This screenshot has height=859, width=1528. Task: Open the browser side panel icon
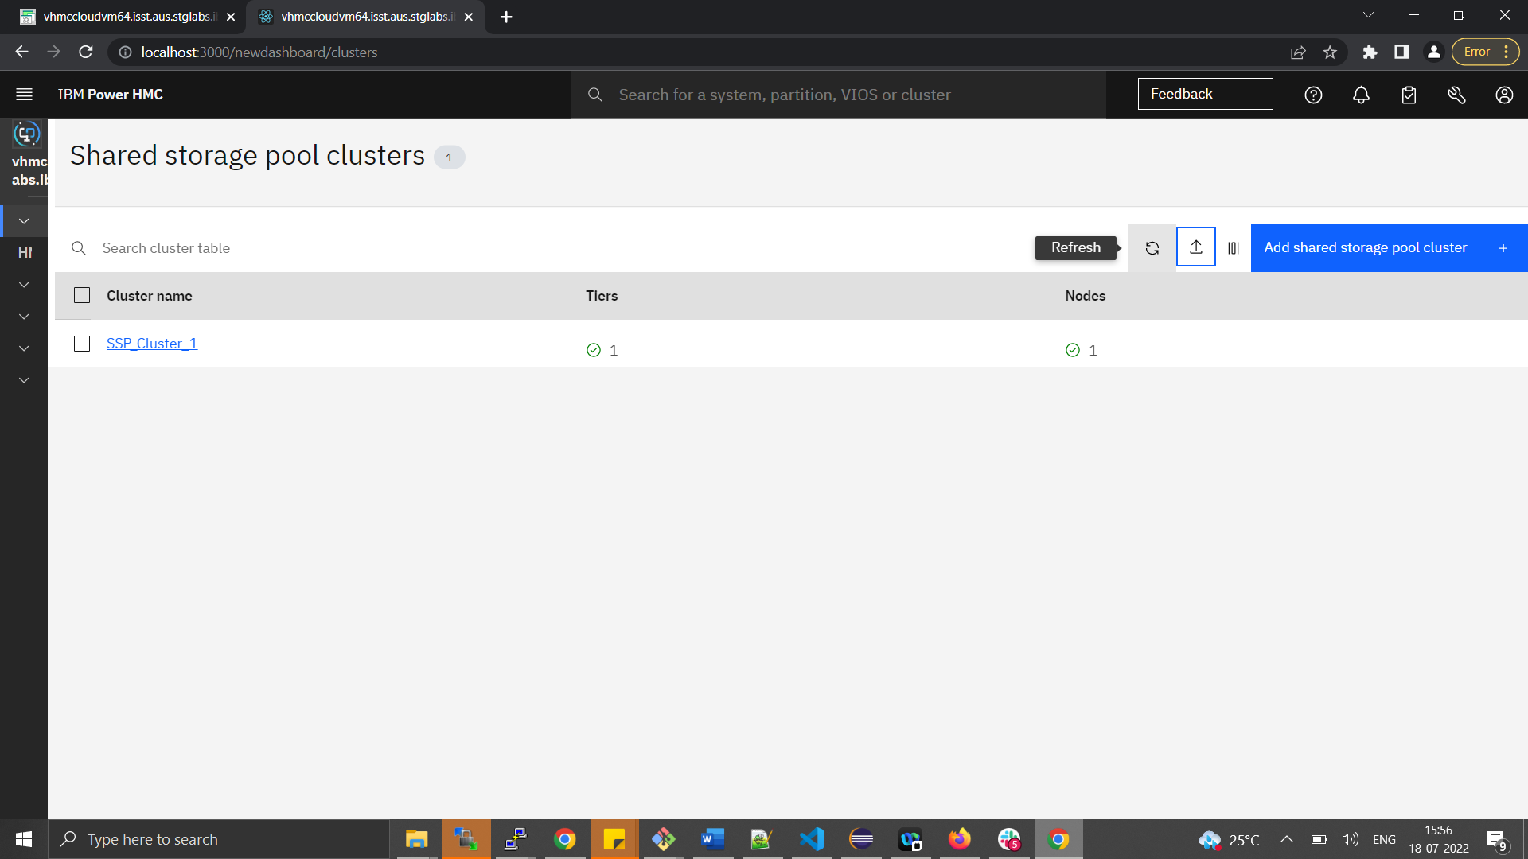pyautogui.click(x=1401, y=52)
